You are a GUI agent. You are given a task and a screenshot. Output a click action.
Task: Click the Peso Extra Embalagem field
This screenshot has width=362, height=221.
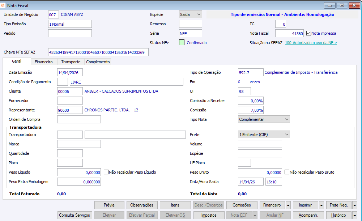click(x=79, y=182)
